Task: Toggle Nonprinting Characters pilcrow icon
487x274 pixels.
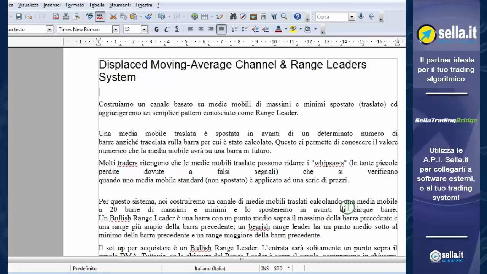Action: (x=274, y=16)
